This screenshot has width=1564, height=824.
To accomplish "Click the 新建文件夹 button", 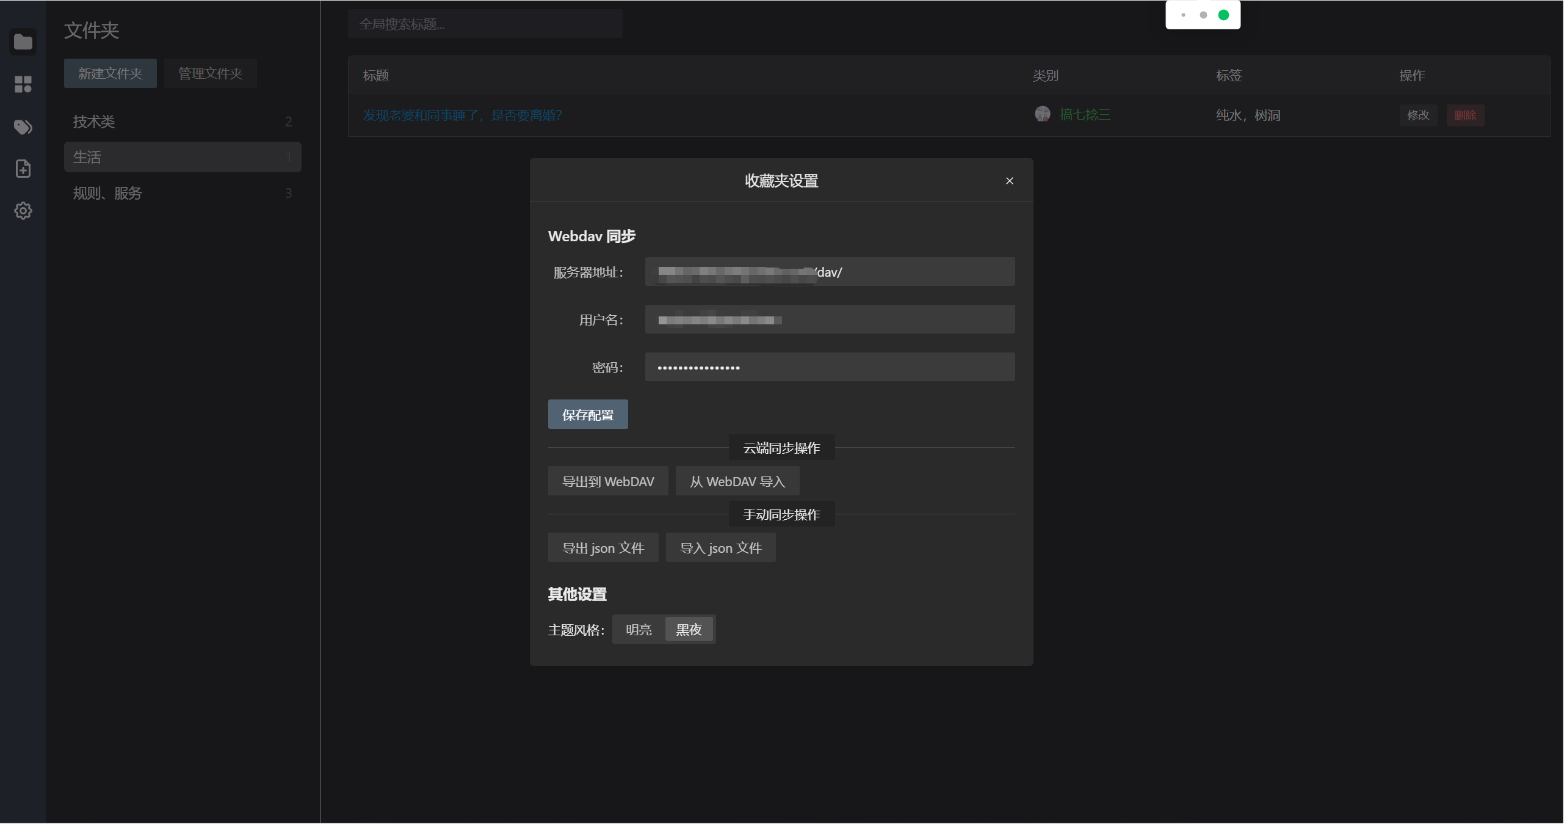I will pos(110,73).
